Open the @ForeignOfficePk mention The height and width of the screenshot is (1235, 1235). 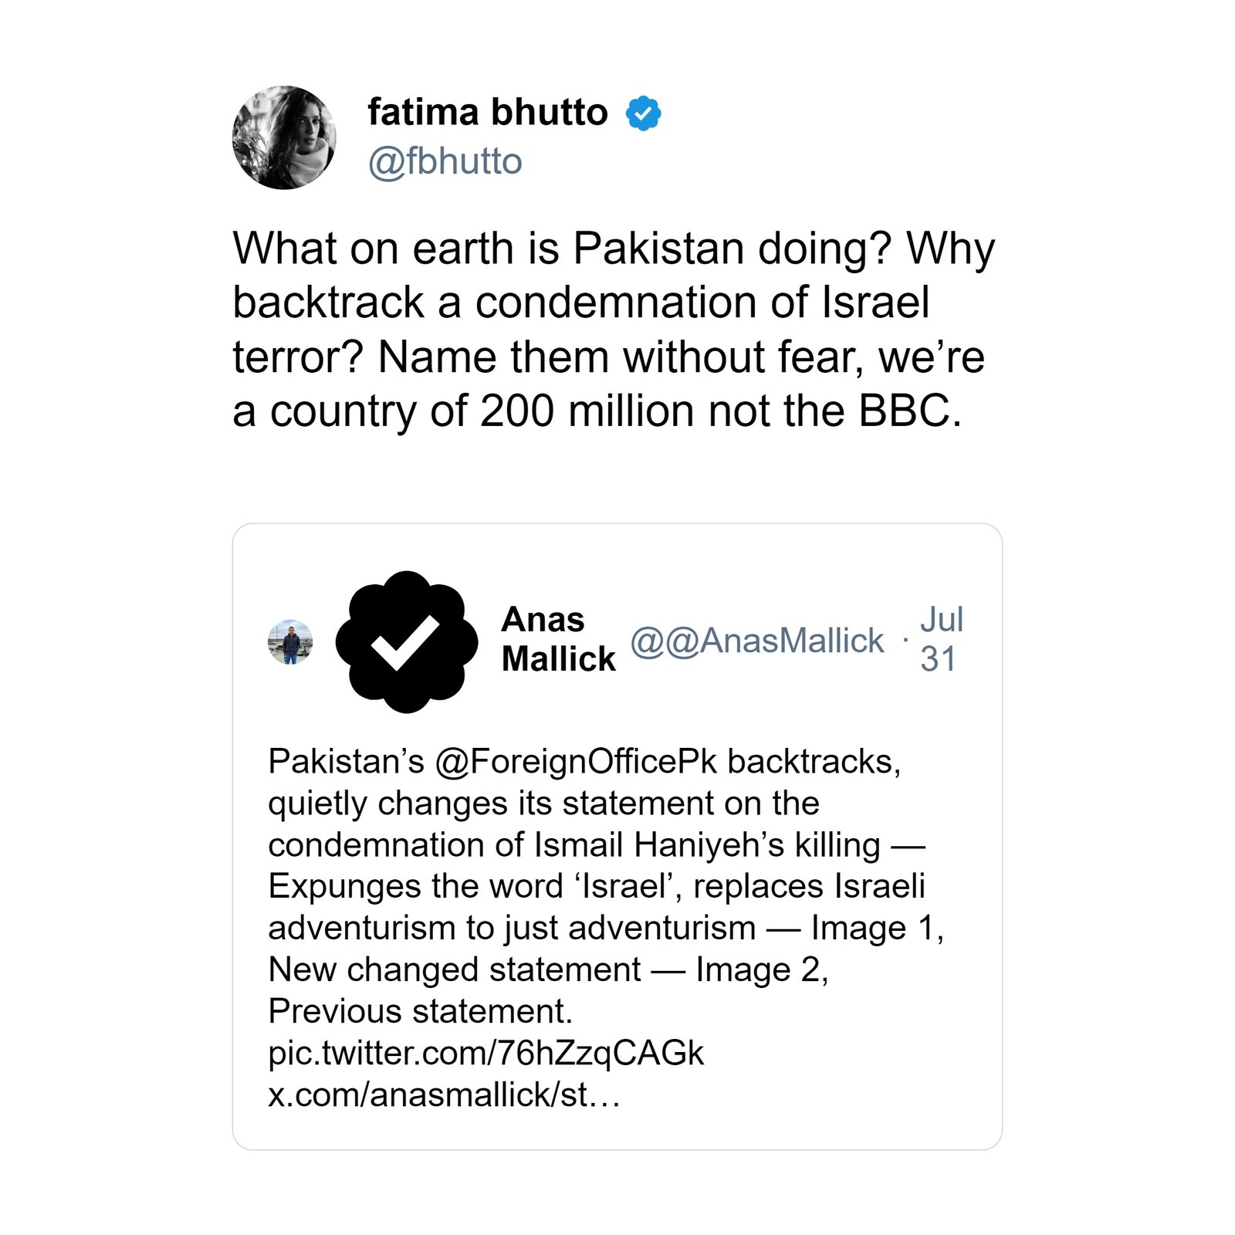click(x=576, y=762)
